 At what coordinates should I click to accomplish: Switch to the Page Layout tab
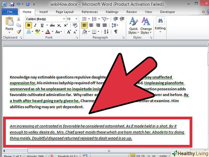[x=65, y=12]
